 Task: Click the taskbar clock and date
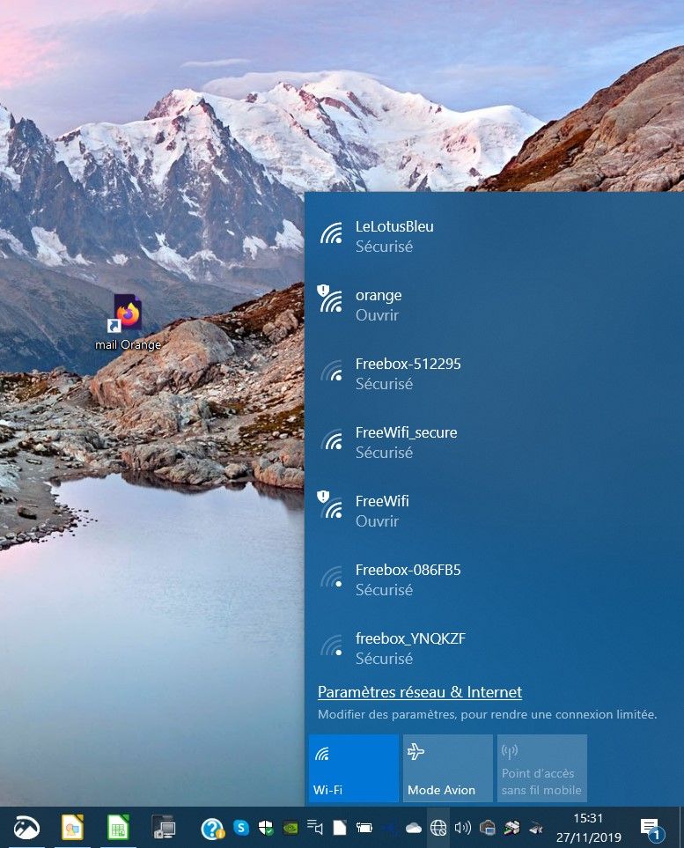[588, 828]
